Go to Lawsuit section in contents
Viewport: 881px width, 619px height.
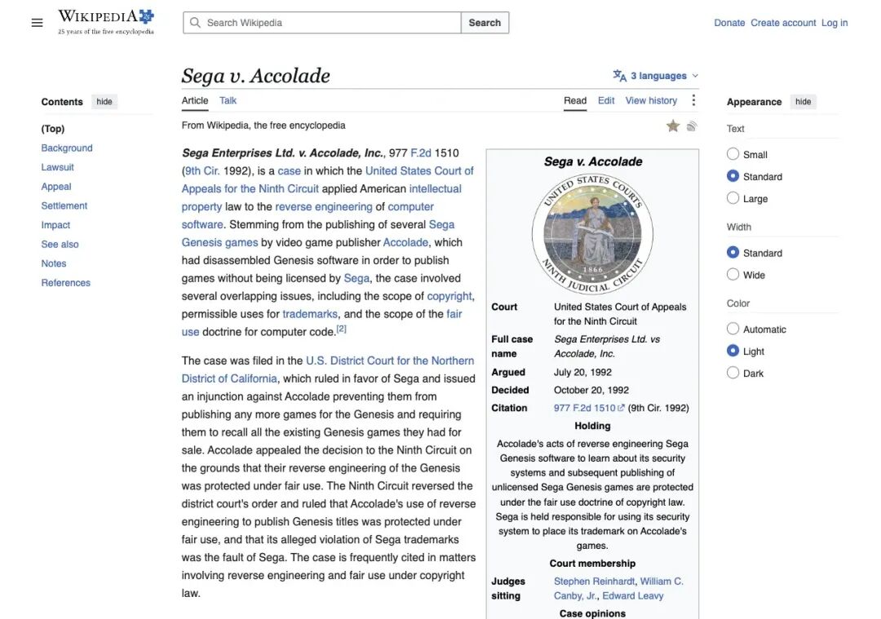point(57,167)
